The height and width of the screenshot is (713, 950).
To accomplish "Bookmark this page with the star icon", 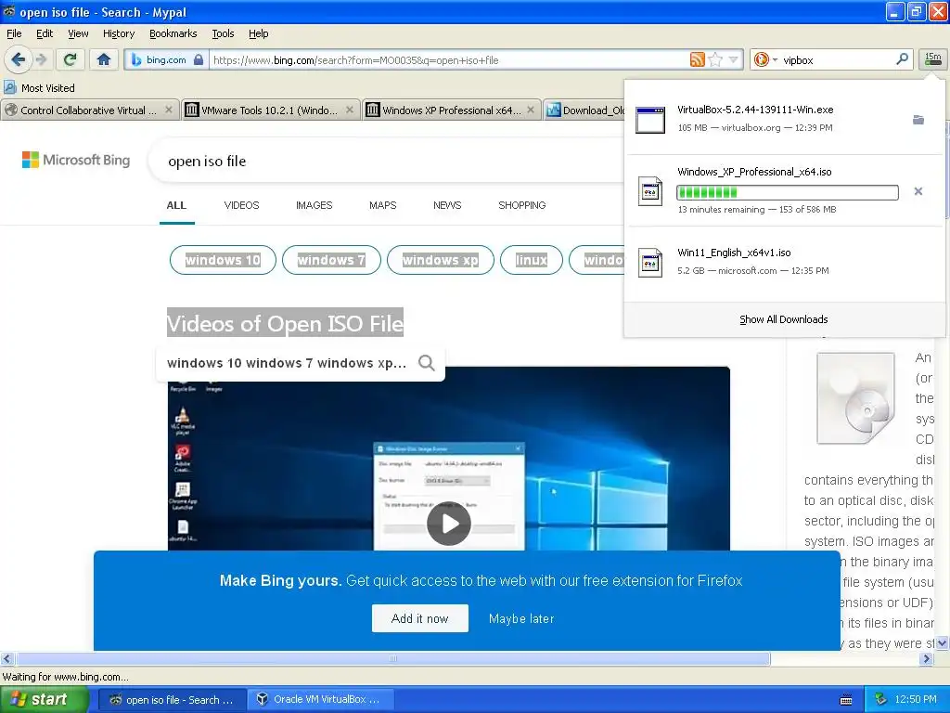I will click(715, 59).
